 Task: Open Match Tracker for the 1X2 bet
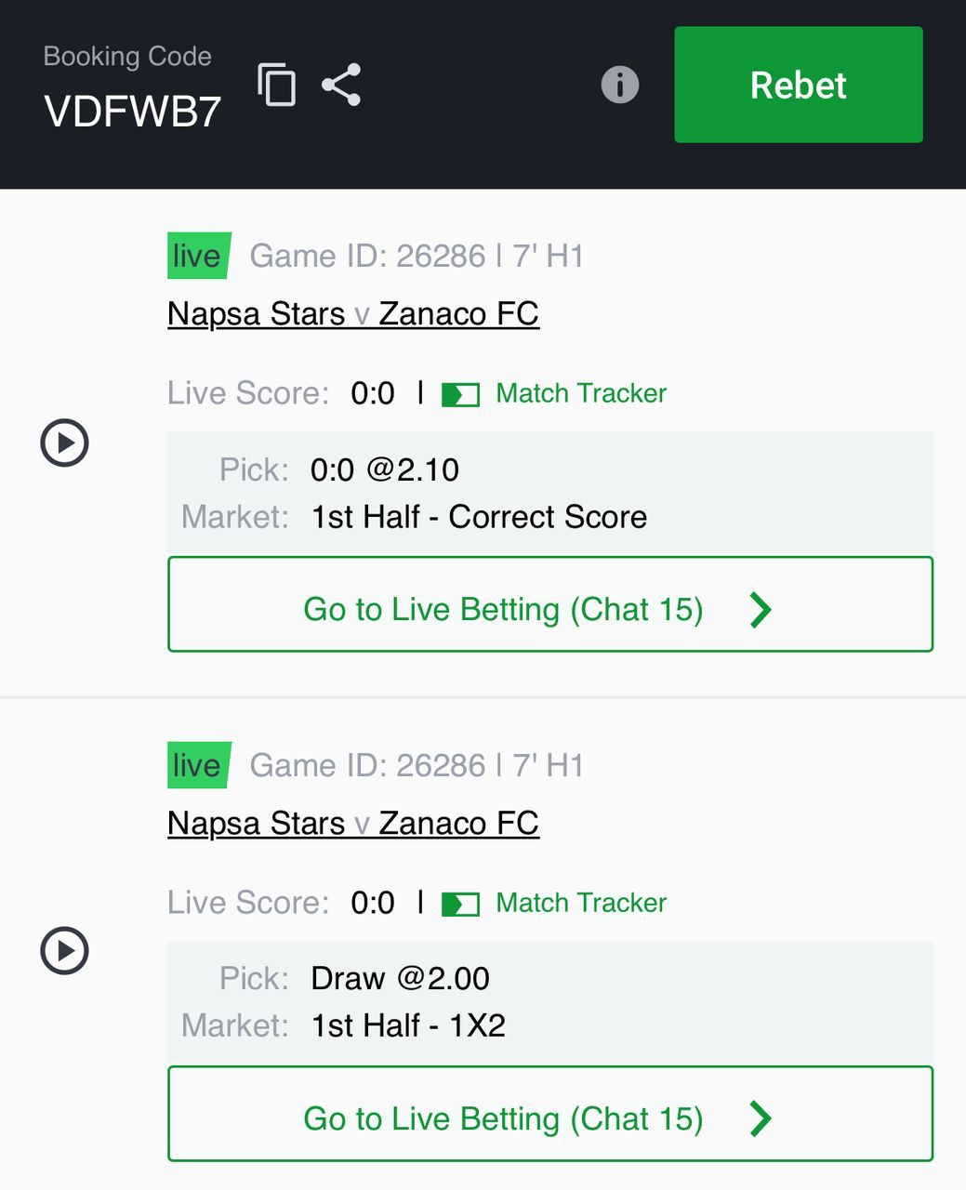point(581,903)
